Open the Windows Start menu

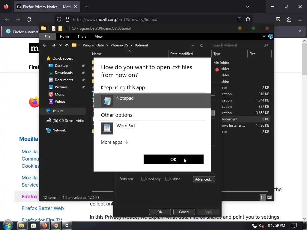[8, 225]
